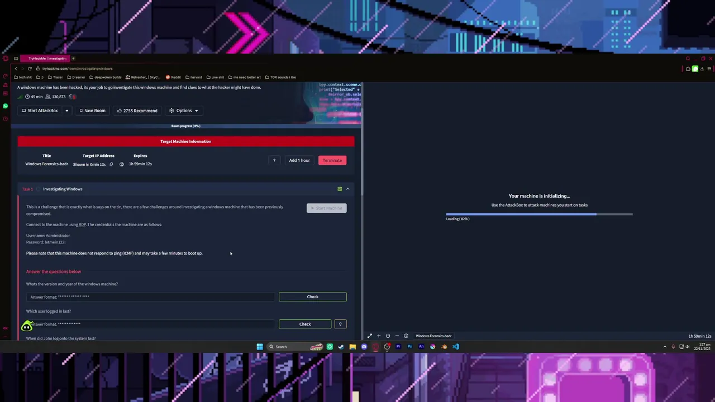Open Photoshop from the taskbar
The height and width of the screenshot is (402, 715).
(409, 347)
